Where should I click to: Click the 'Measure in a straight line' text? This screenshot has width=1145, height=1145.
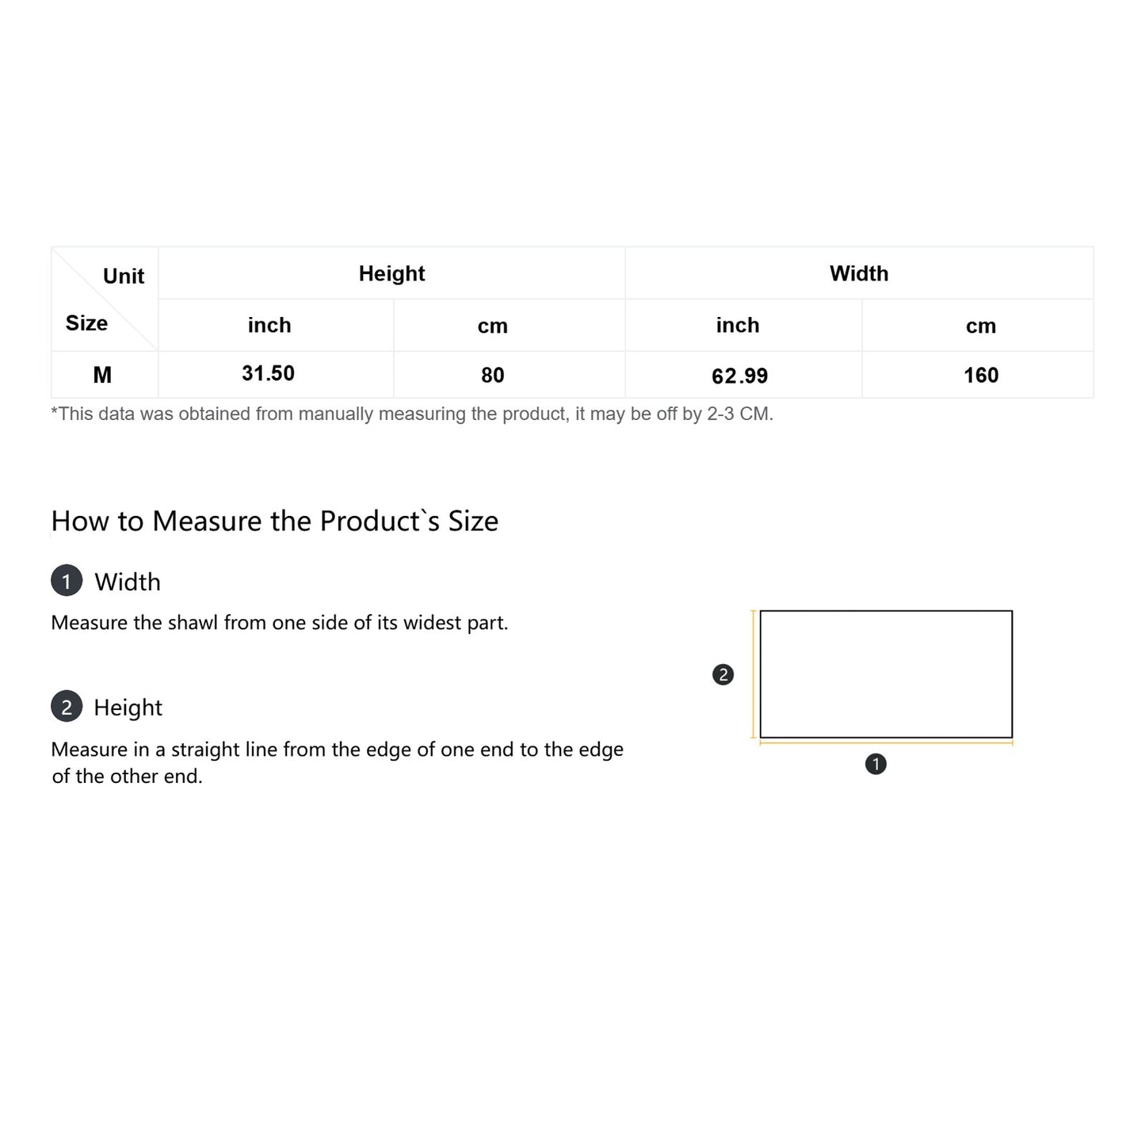pyautogui.click(x=337, y=750)
